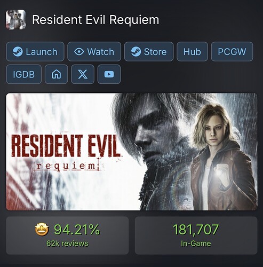Open the PCGW page button
263x267 pixels.
[x=232, y=52]
